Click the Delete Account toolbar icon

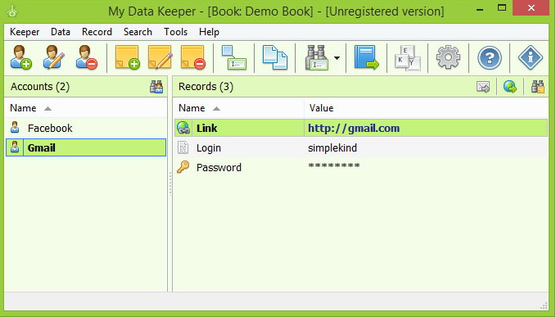pyautogui.click(x=86, y=57)
